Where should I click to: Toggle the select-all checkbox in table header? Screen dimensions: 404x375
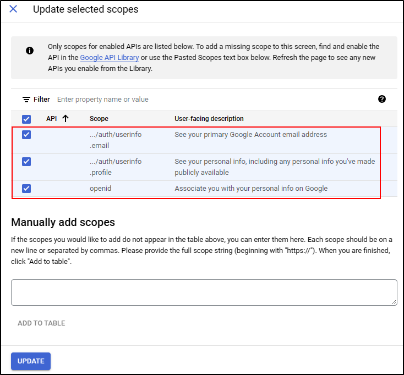[x=26, y=119]
